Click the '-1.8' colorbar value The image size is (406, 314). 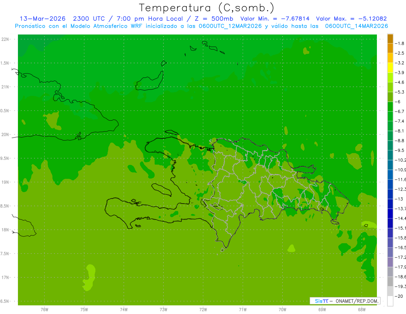click(x=400, y=43)
